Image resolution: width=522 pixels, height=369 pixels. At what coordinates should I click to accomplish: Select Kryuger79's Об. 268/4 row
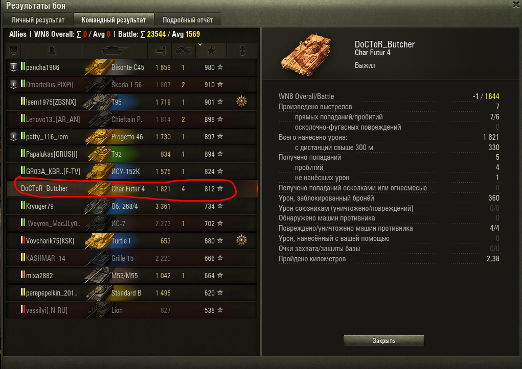click(131, 206)
